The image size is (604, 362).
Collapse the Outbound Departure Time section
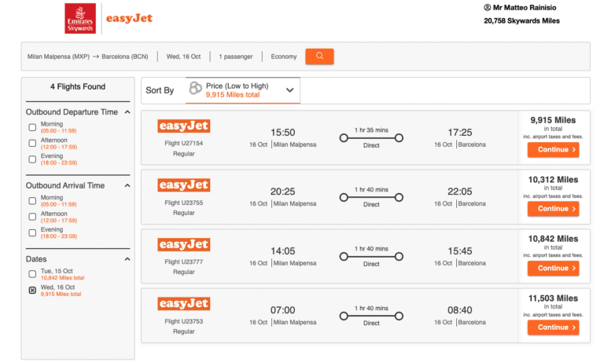pyautogui.click(x=127, y=112)
